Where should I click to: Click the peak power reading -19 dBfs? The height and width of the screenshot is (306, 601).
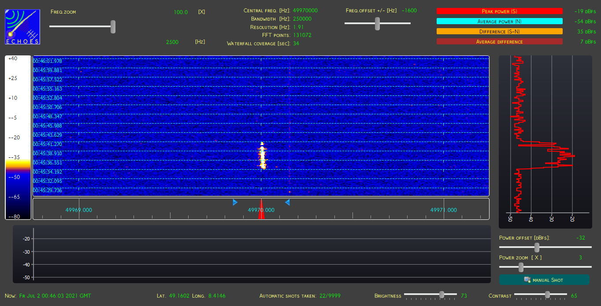(585, 11)
